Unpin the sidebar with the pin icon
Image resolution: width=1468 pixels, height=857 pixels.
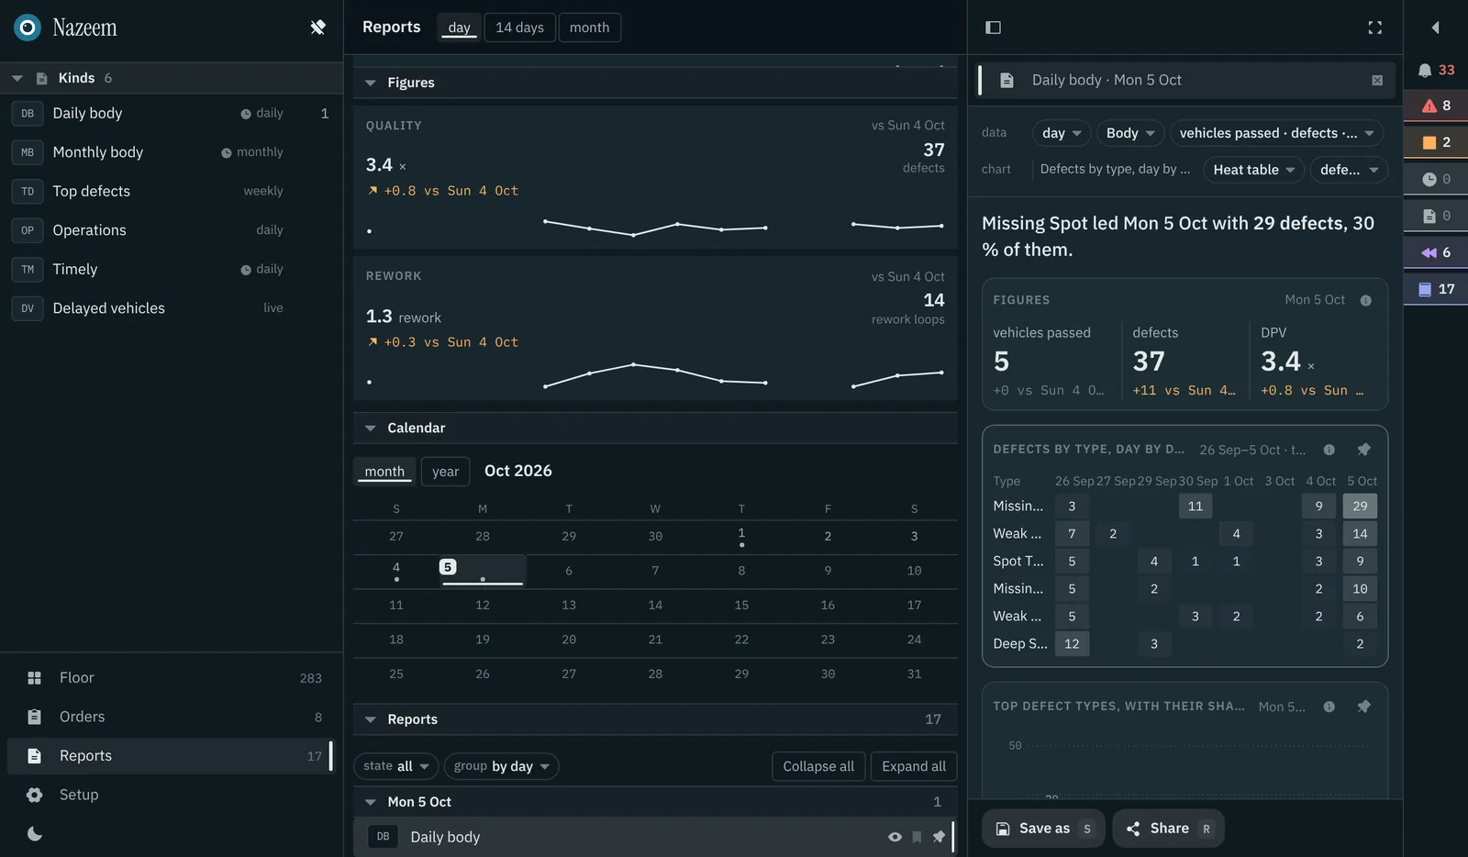coord(317,28)
